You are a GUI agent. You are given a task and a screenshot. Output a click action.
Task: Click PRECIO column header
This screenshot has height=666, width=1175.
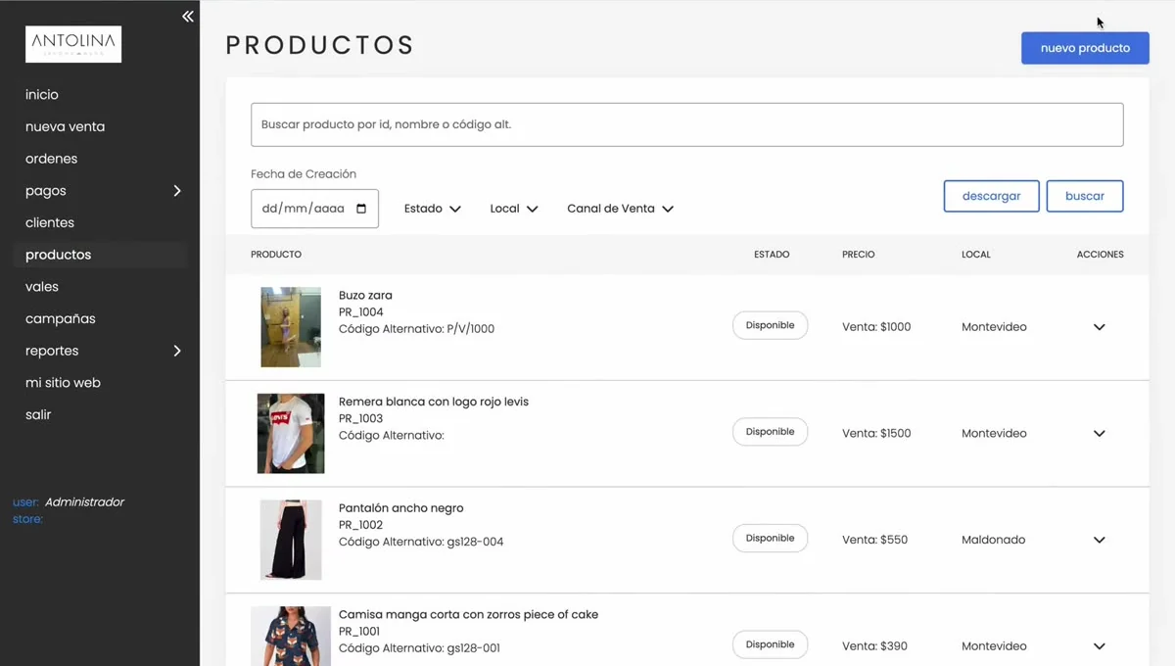[859, 255]
